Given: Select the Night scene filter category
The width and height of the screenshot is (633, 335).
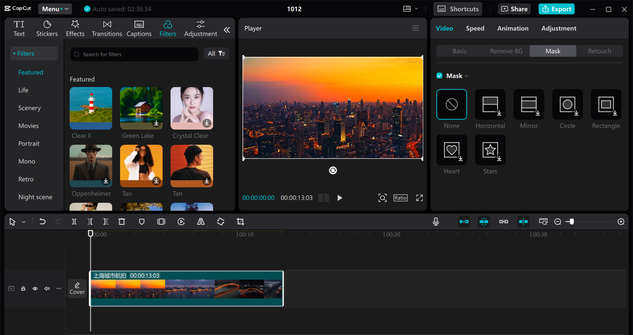Looking at the screenshot, I should (35, 197).
